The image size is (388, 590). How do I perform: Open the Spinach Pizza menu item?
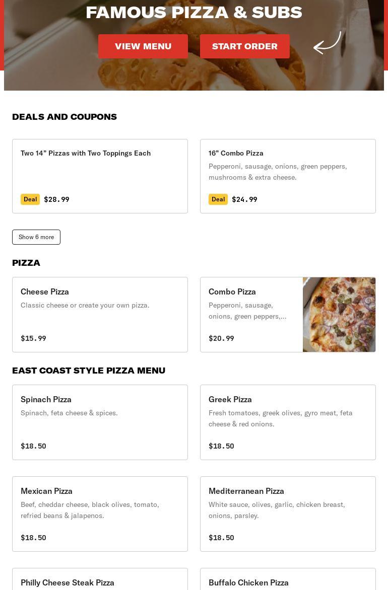click(100, 422)
